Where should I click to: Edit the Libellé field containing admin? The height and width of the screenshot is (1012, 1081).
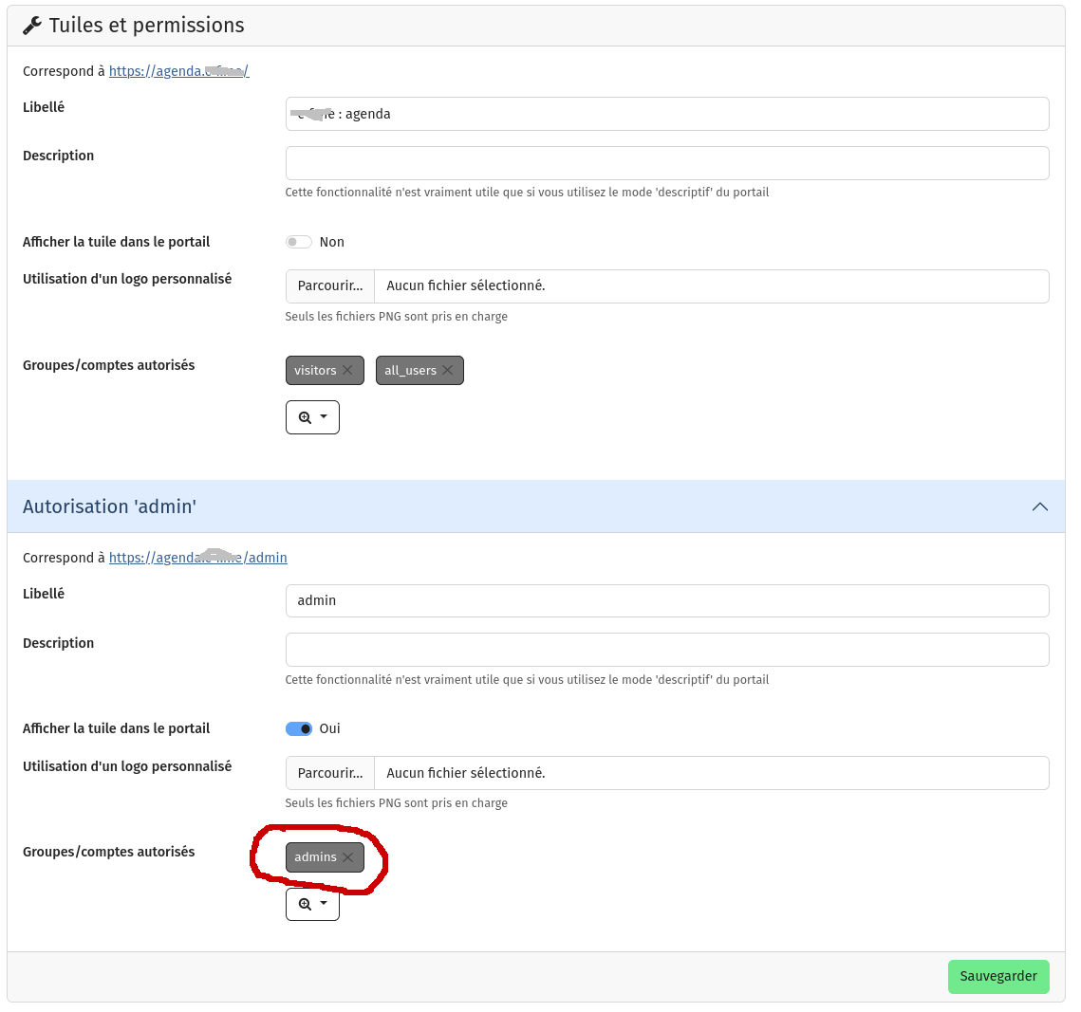(x=666, y=600)
